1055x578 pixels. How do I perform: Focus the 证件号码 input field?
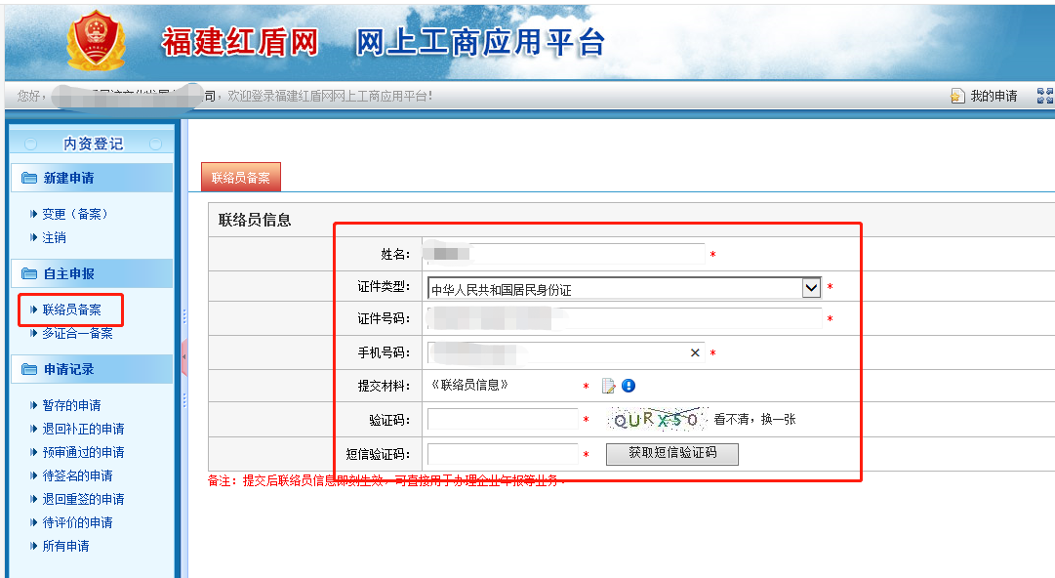tap(625, 318)
